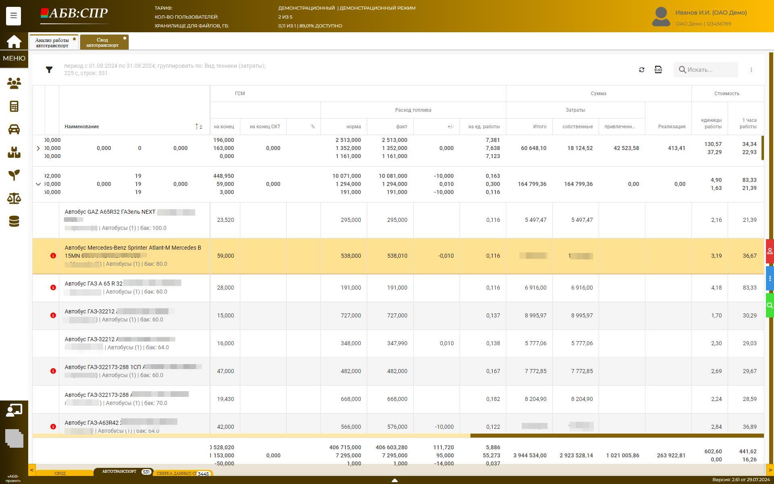
Task: Click warning icon on ГАЗ-322173-288 1СП row
Action: (x=53, y=371)
